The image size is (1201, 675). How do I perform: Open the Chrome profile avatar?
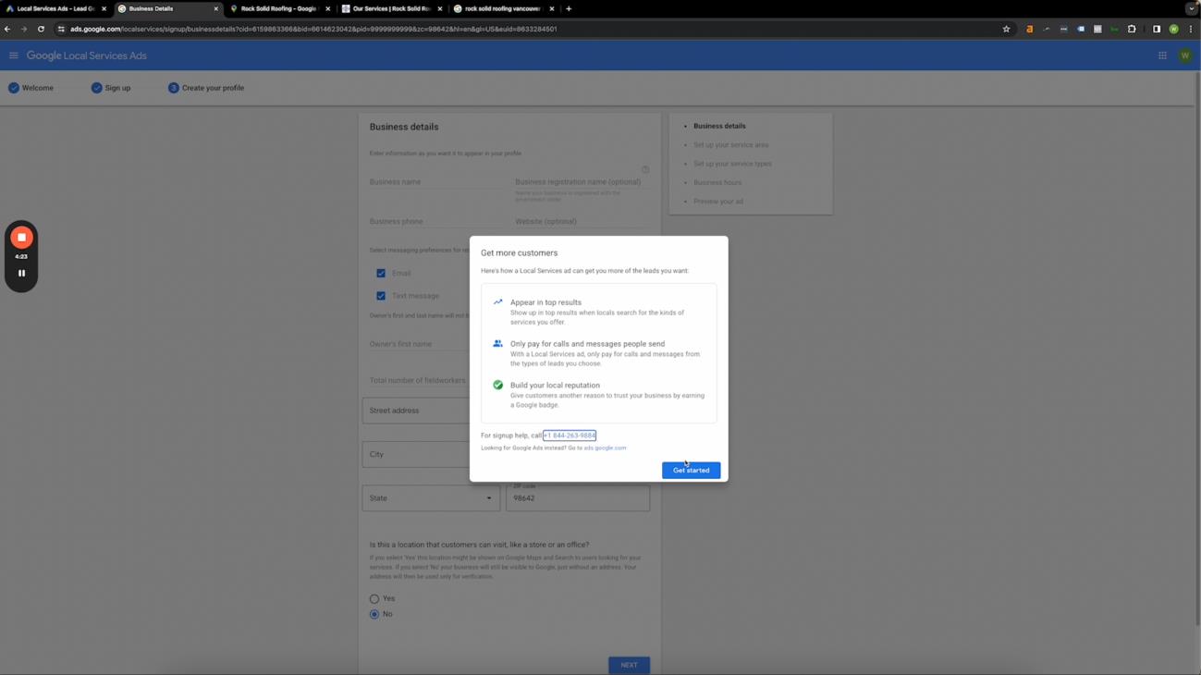[x=1173, y=29]
